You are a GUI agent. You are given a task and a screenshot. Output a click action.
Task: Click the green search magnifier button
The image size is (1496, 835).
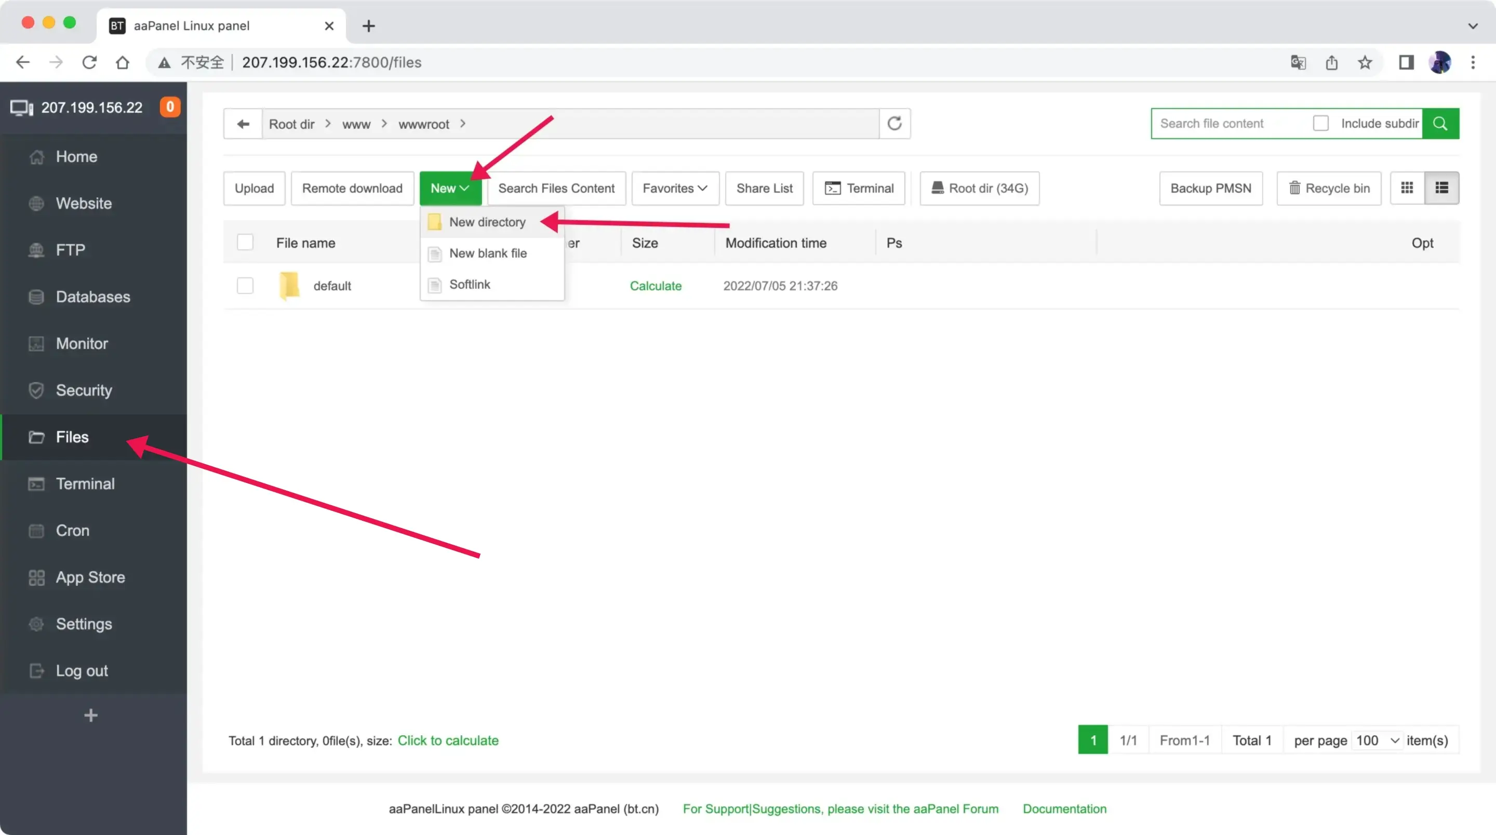[1440, 123]
